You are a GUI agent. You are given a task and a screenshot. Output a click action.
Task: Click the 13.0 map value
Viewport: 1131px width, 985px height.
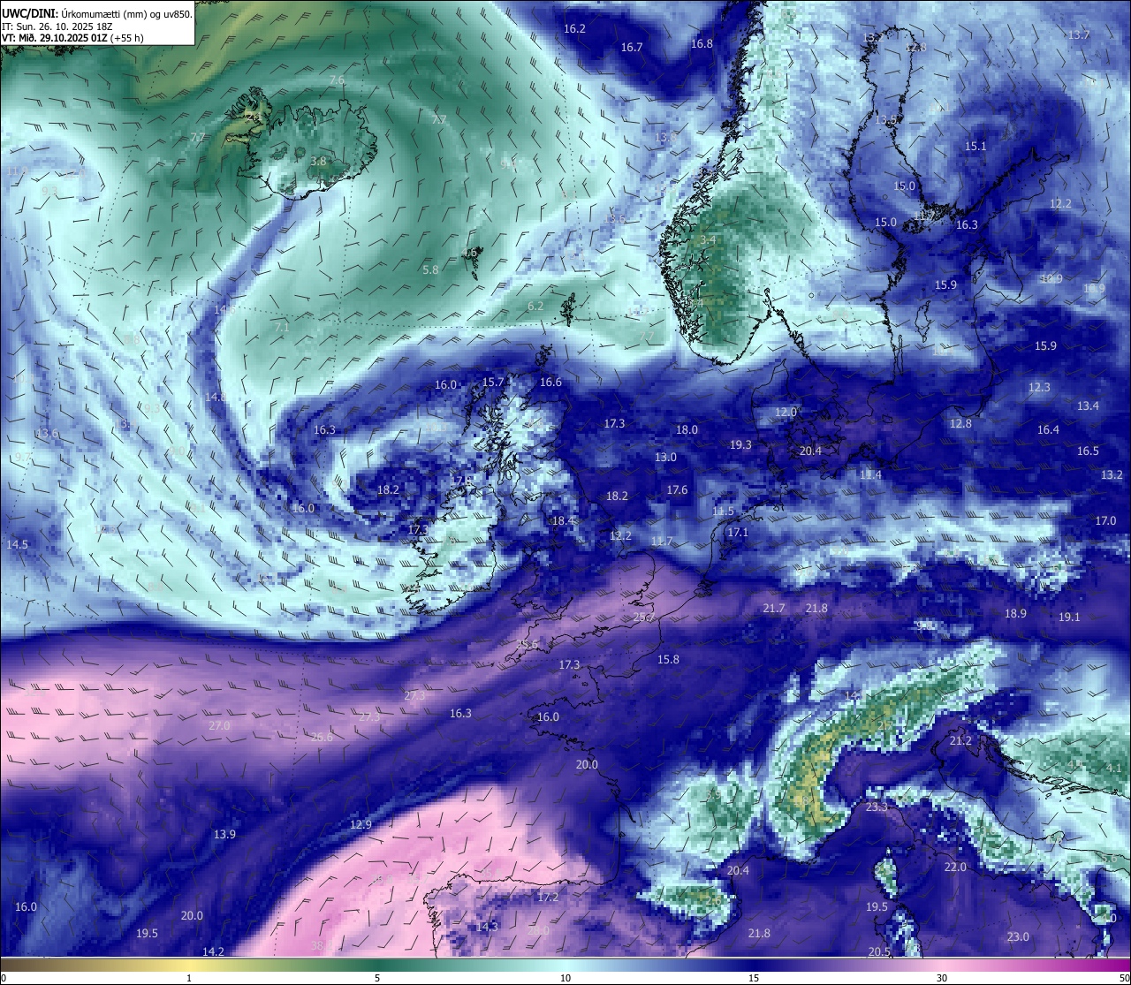pyautogui.click(x=665, y=458)
